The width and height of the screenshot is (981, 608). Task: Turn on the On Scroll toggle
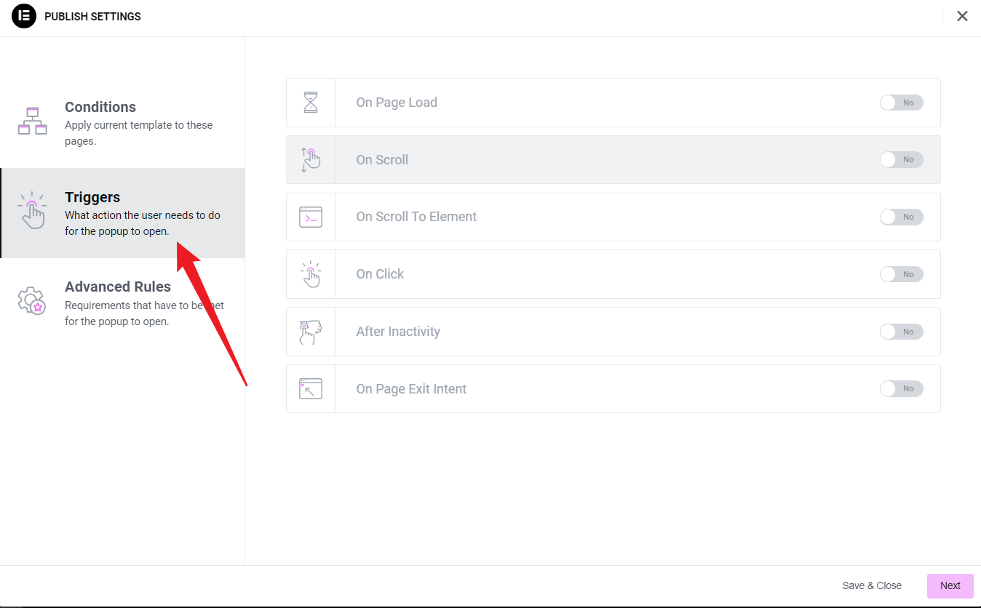(901, 160)
